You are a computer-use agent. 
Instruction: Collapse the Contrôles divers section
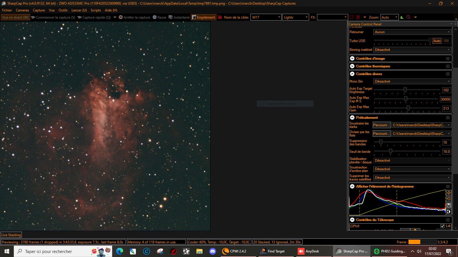352,74
